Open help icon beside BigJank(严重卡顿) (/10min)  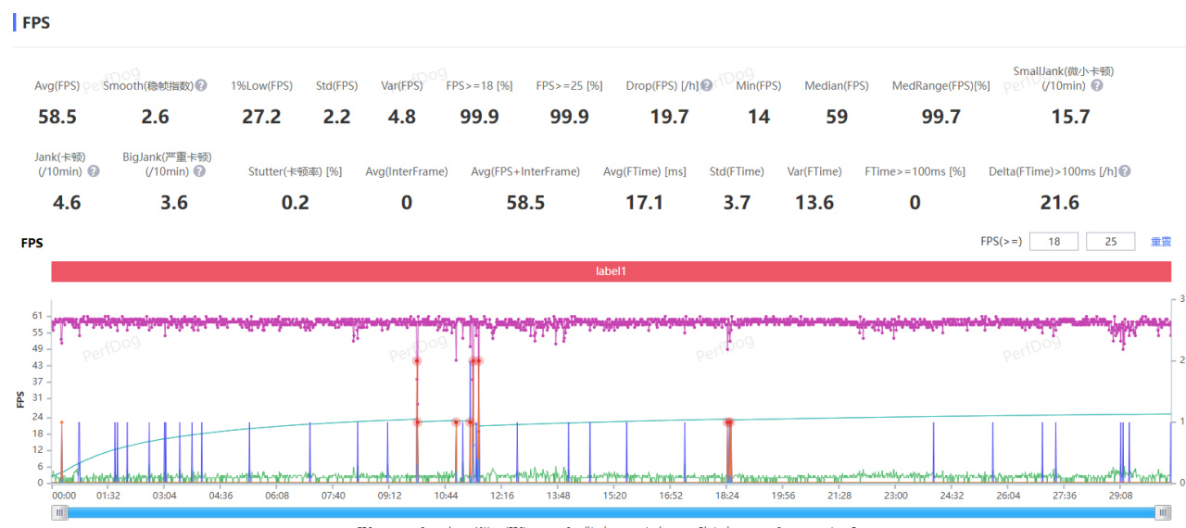point(200,171)
